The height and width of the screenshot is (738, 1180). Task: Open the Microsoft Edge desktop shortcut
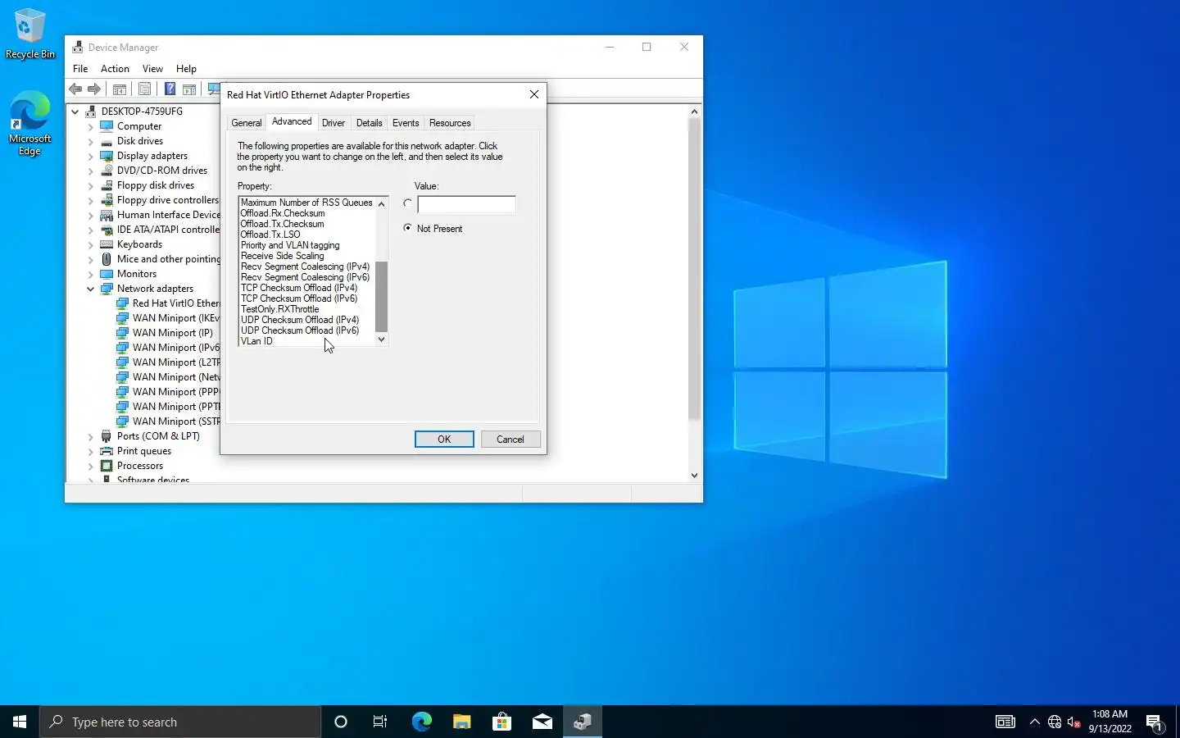pos(30,123)
